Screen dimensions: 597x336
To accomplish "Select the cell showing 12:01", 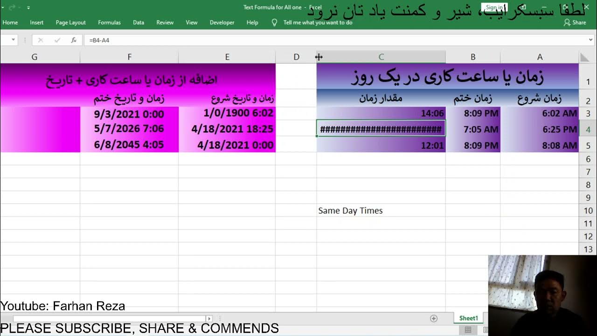I will [x=381, y=145].
